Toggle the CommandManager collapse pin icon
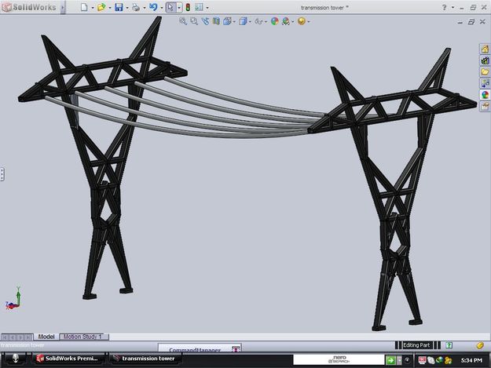491x368 pixels. 236,349
